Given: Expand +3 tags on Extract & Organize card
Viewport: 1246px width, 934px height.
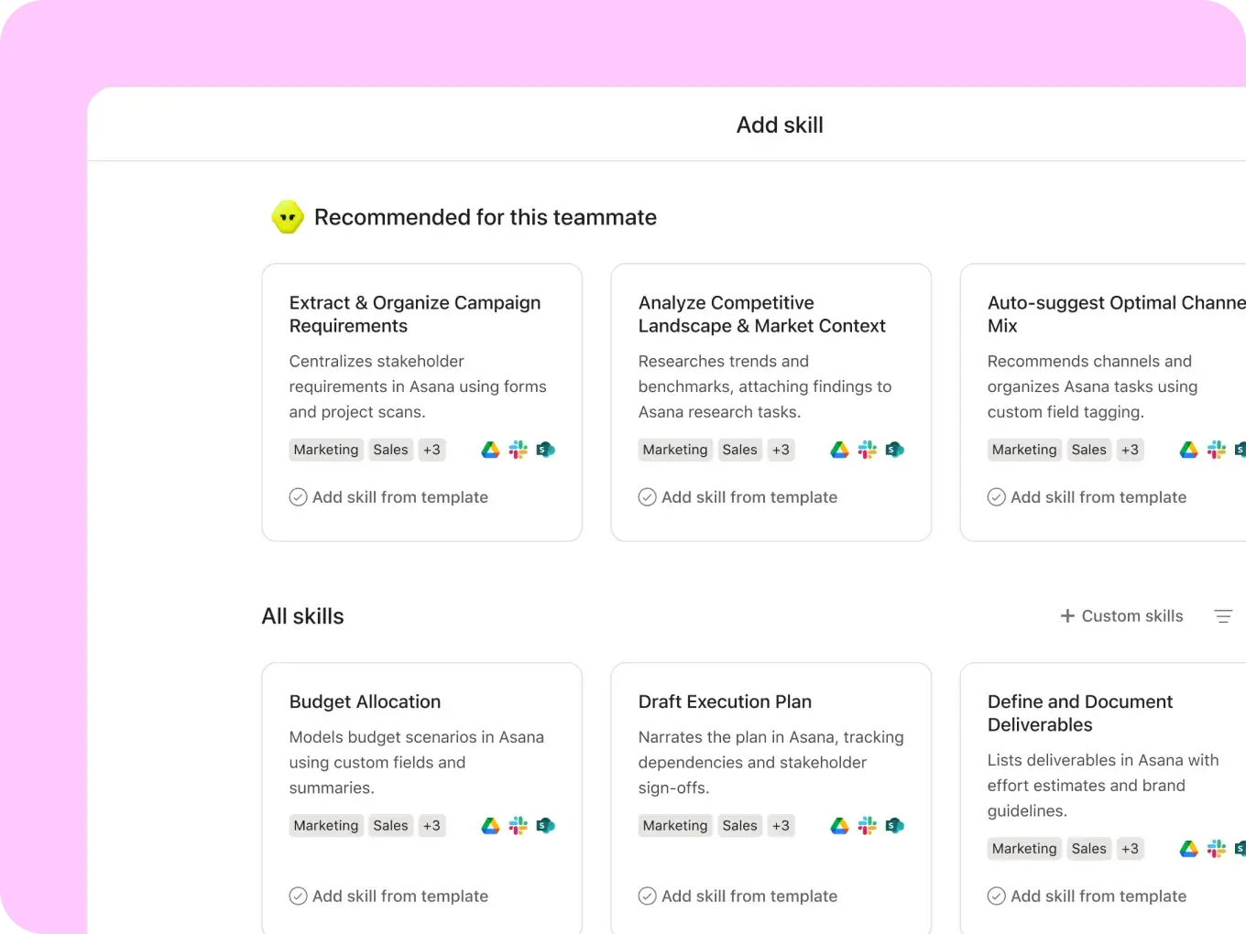Looking at the screenshot, I should (x=432, y=450).
